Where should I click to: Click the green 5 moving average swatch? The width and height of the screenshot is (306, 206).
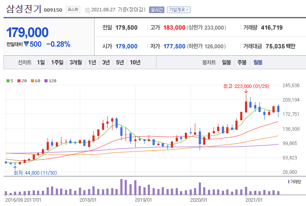click(8, 81)
